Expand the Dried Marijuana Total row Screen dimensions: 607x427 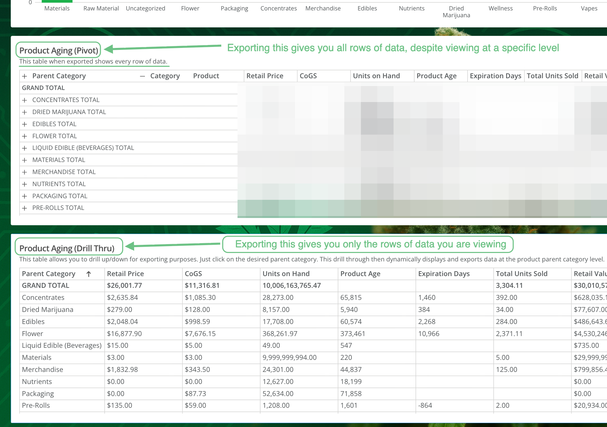click(x=24, y=112)
